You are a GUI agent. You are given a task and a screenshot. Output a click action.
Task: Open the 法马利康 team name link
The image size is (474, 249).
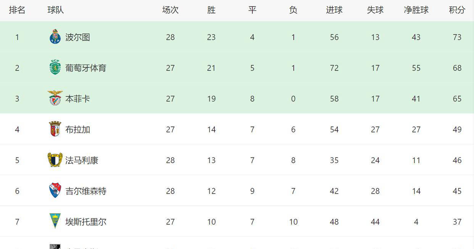coord(82,160)
